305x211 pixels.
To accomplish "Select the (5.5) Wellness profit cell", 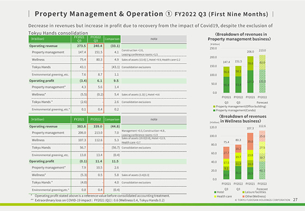I will pos(83,95).
